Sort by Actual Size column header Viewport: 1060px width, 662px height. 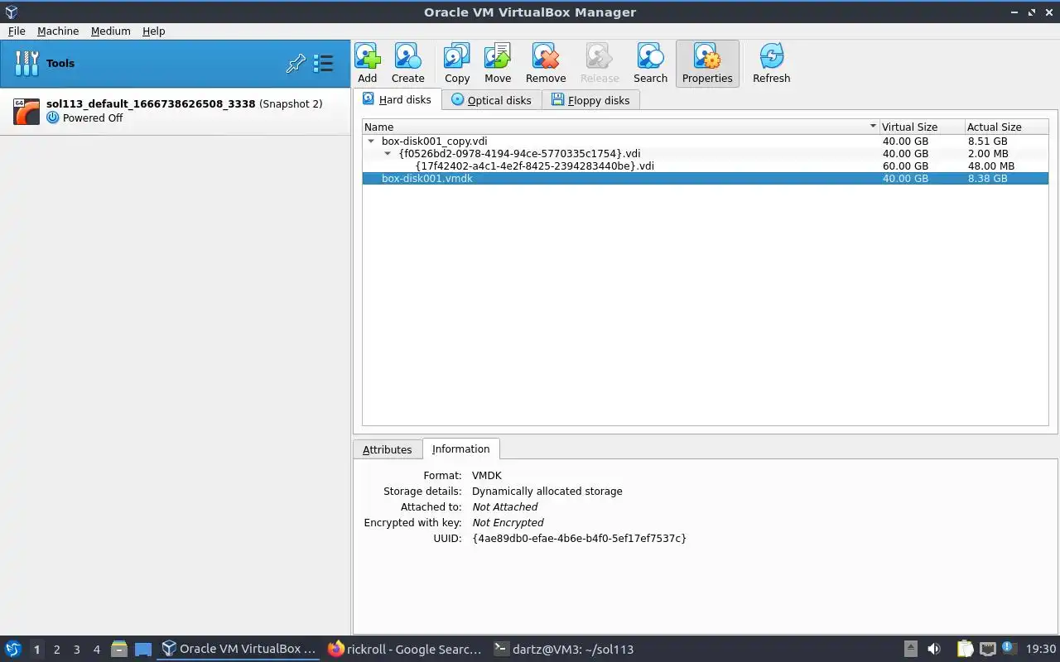[1006, 127]
